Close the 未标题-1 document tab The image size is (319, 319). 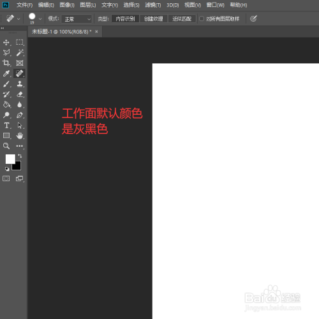pos(96,31)
